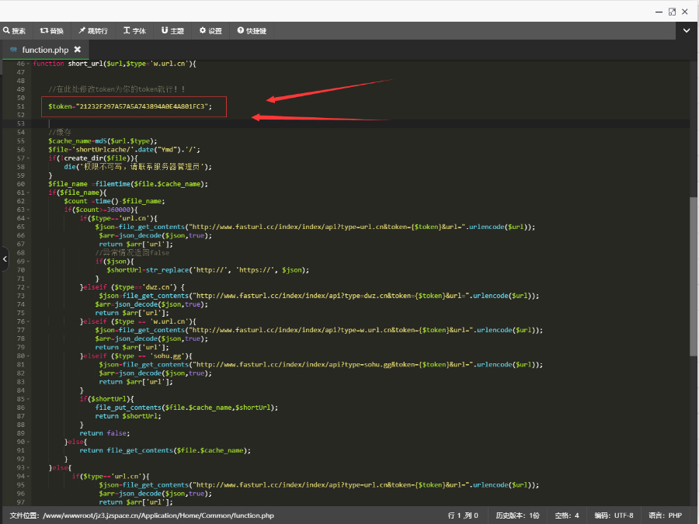Collapse toolbar with top-right chevron
This screenshot has height=524, width=699.
click(x=686, y=30)
